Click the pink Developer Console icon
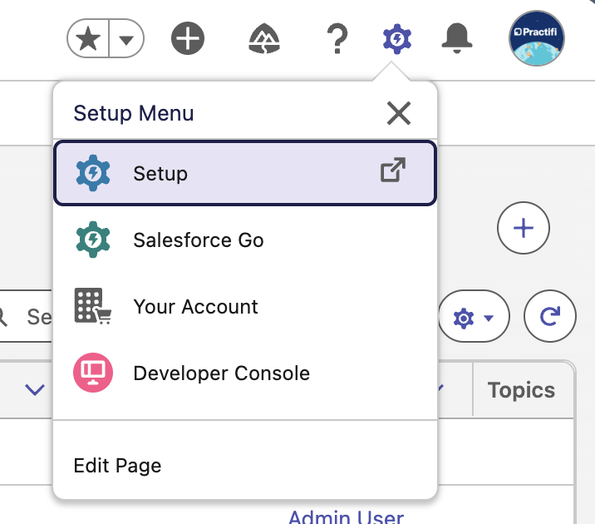 click(x=93, y=373)
